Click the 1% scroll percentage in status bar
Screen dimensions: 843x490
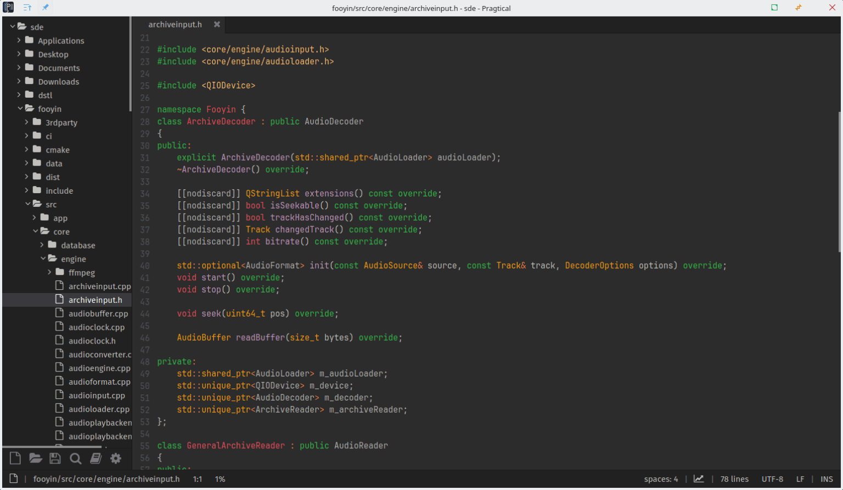click(220, 479)
